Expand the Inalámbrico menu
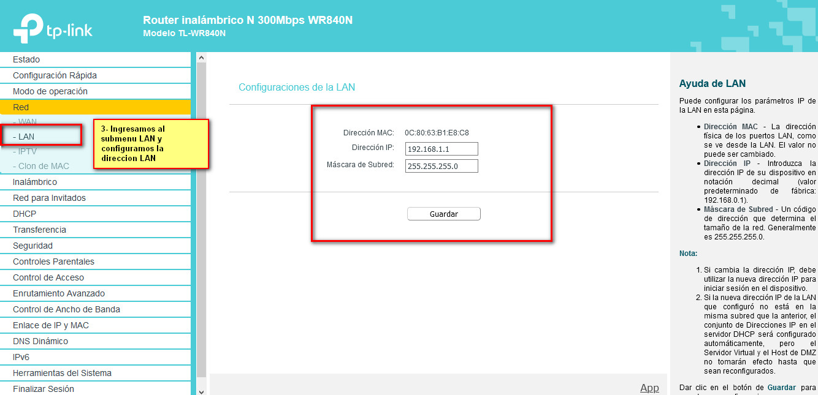The image size is (818, 395). click(35, 182)
